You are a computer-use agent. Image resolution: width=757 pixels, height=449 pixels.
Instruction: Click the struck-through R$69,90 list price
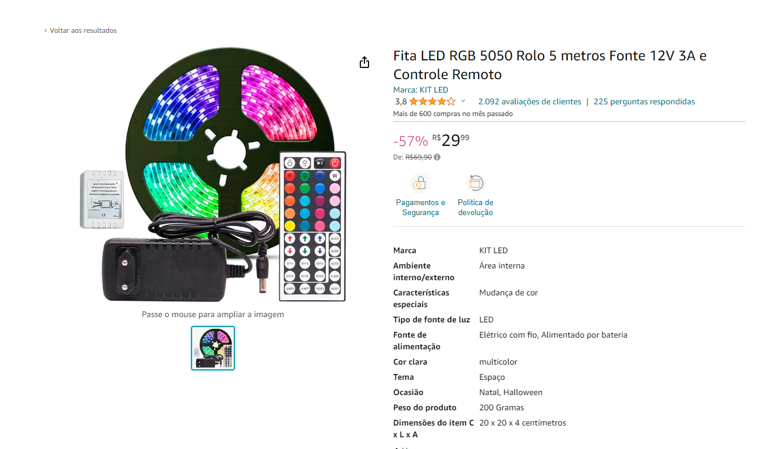tap(418, 157)
